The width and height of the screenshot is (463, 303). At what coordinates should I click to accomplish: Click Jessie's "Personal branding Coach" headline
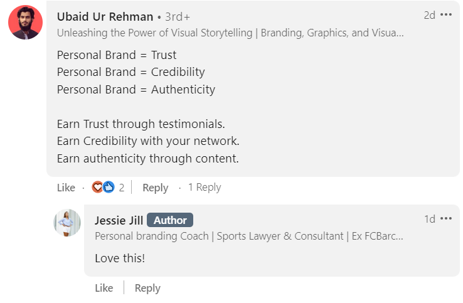point(248,237)
